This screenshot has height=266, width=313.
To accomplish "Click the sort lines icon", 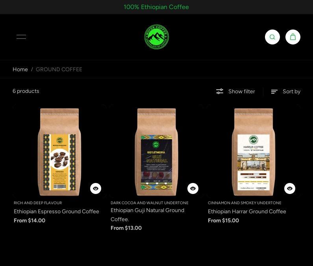I will coord(274,91).
